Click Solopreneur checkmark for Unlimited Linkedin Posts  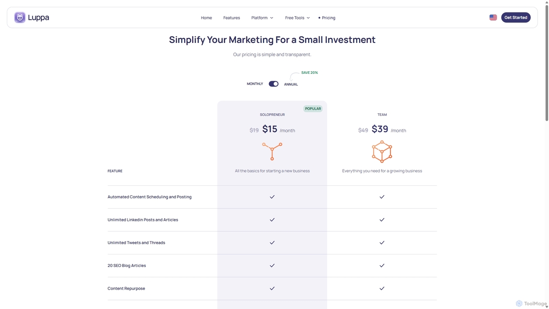(x=272, y=220)
